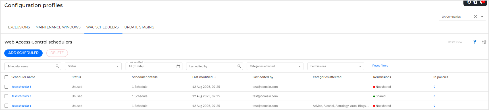Image resolution: width=489 pixels, height=110 pixels.
Task: Click the Permissions column header
Action: pos(382,77)
